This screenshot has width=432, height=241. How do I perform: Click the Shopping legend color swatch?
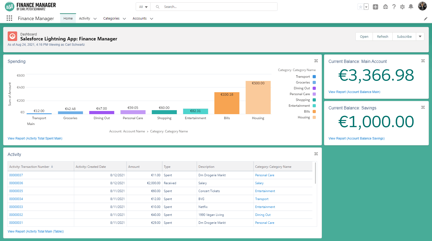click(x=314, y=100)
